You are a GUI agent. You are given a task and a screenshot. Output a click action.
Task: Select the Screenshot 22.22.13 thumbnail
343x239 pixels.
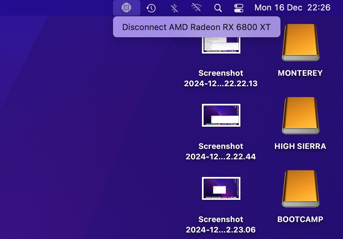[221, 45]
